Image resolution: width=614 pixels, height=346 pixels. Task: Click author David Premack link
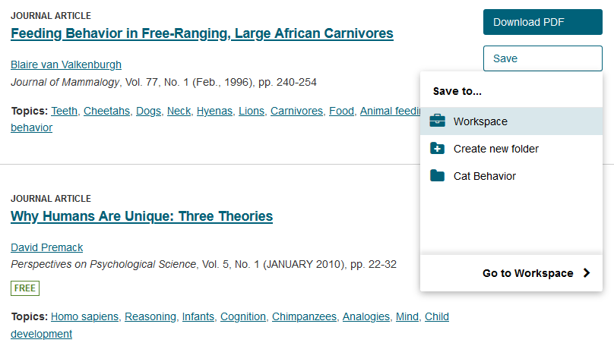click(x=46, y=247)
